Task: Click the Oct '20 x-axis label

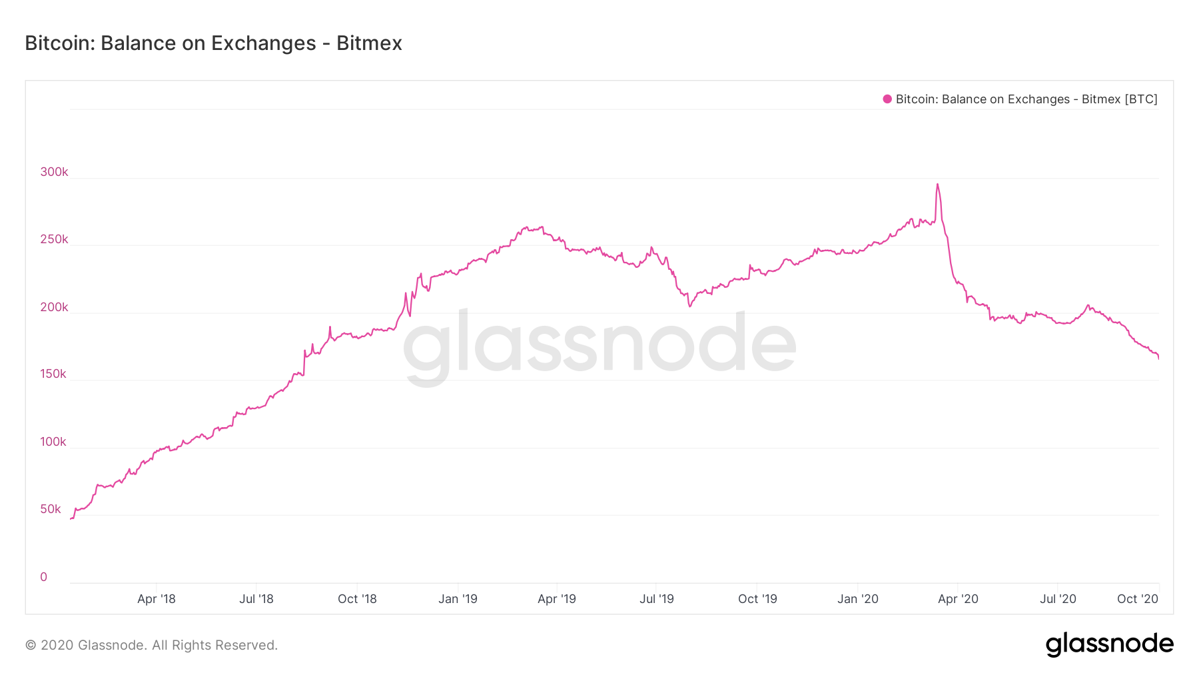Action: click(1137, 598)
